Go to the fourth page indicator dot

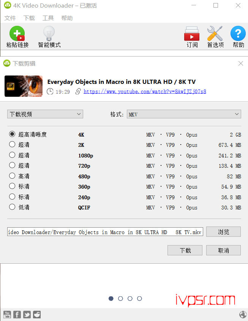139,299
